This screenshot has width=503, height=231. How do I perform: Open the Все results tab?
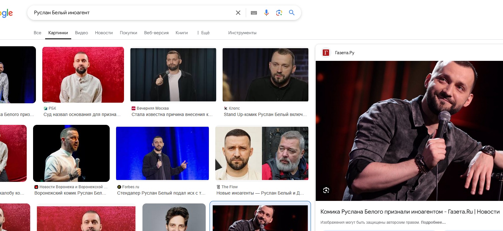click(38, 33)
